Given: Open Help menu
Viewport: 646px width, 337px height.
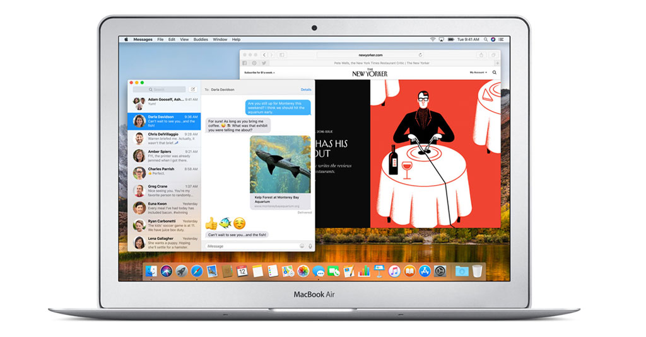Looking at the screenshot, I should (x=236, y=40).
